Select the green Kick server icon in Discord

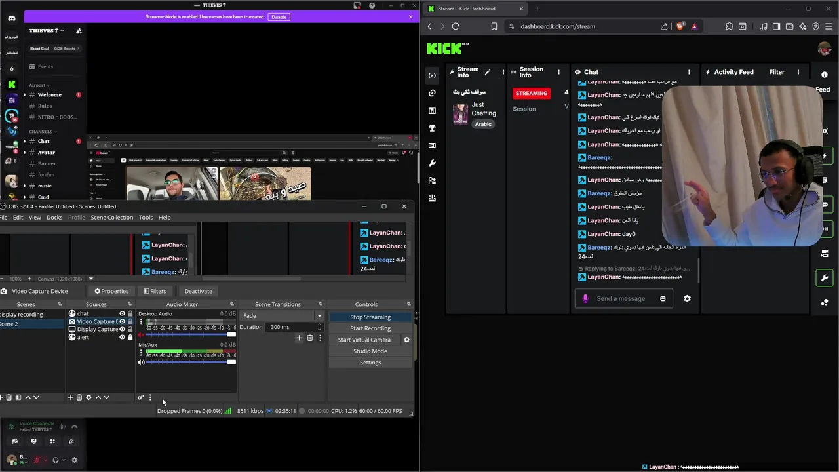12,84
